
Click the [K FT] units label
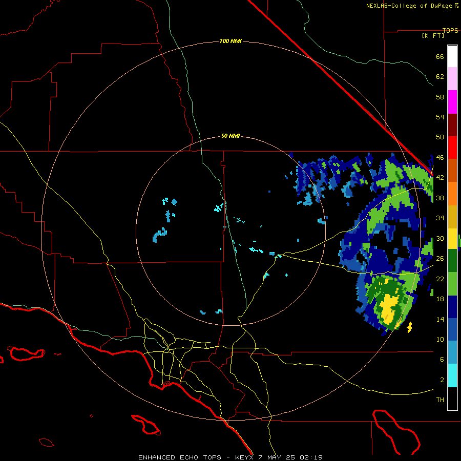tap(433, 35)
